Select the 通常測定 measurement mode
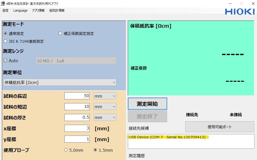This screenshot has width=257, height=160. tap(5, 33)
